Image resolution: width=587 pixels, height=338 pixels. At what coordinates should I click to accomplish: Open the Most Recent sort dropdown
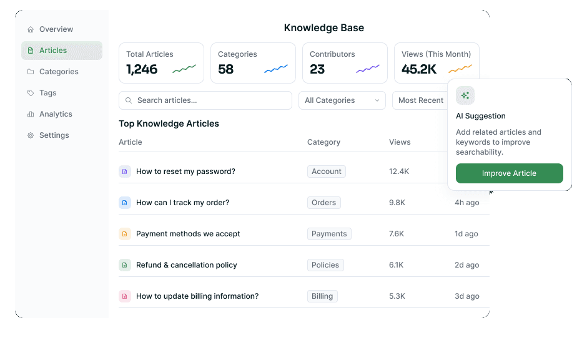(x=420, y=100)
